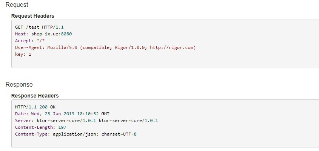
Task: Click the Content-Length value 197
Action: [x=62, y=127]
